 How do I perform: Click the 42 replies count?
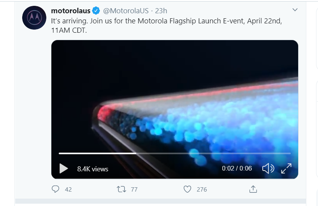[x=69, y=190]
